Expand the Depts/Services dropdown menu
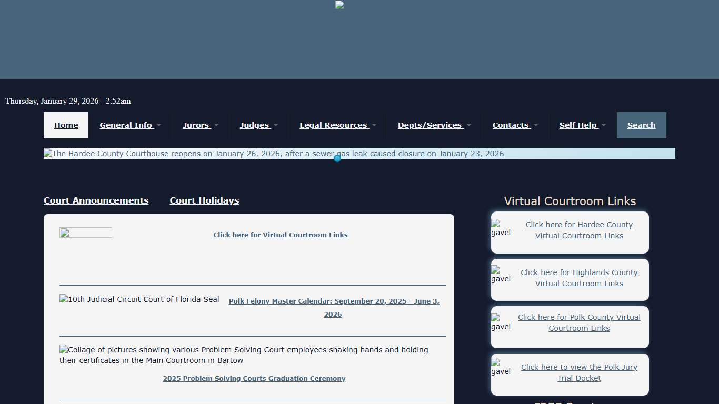Screen dimensions: 719x404 430,125
